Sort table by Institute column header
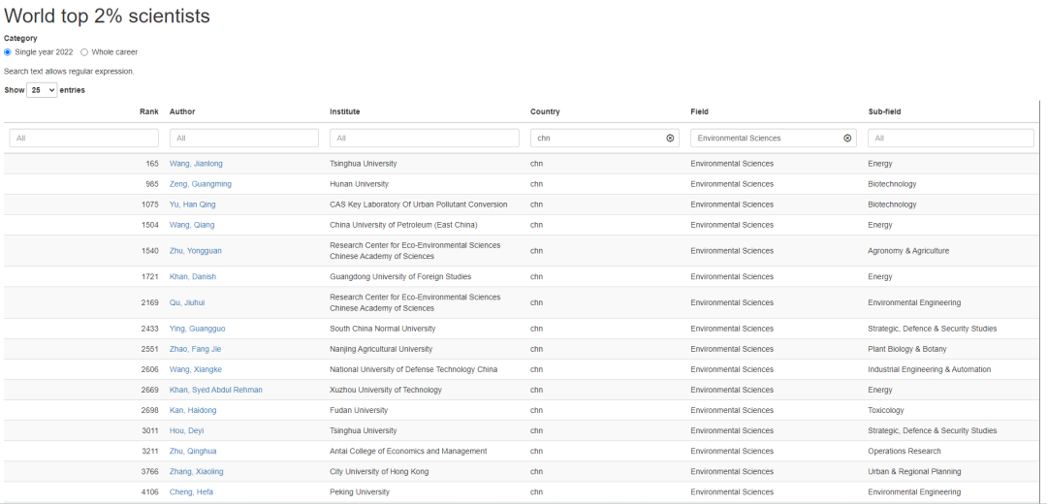Screen dimensions: 1047x504 pos(344,111)
